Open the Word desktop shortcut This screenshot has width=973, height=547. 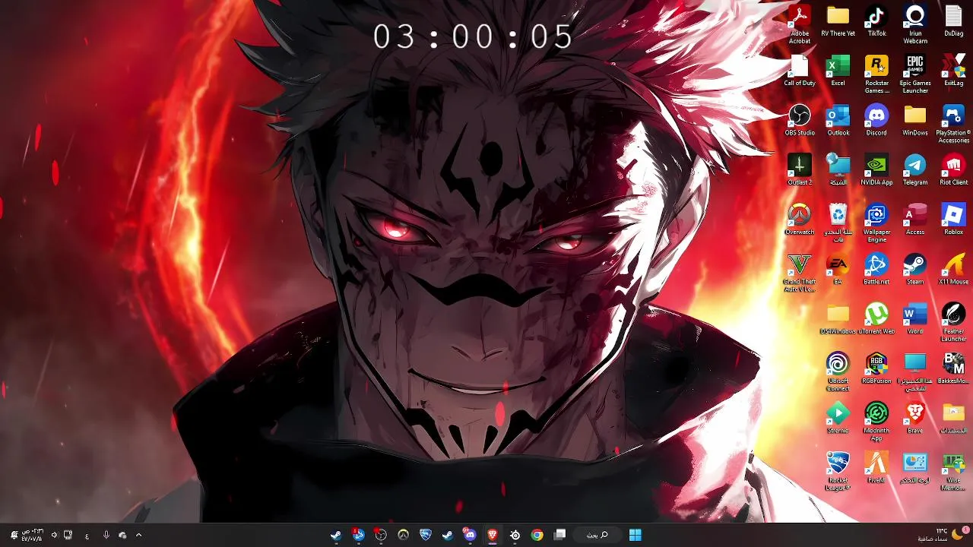click(x=915, y=319)
